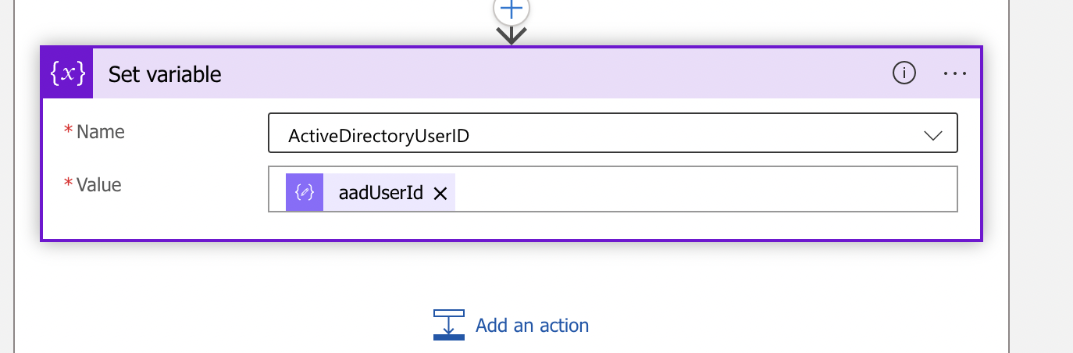
Task: Click the Name field label
Action: 101,132
